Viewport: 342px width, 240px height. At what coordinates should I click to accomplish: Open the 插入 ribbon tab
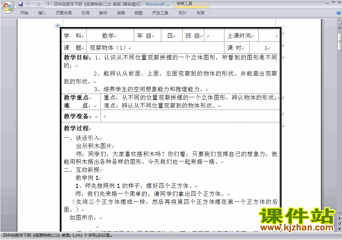pos(42,13)
